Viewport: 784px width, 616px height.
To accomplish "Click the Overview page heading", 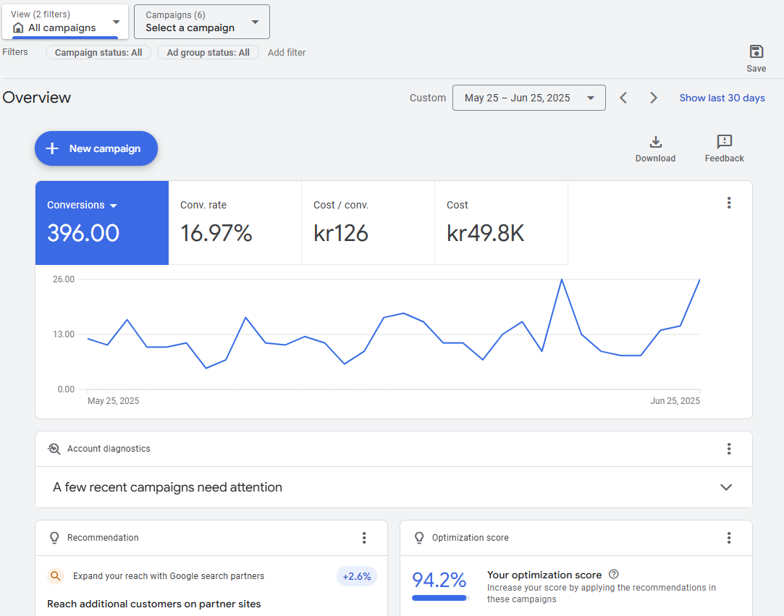I will [36, 98].
